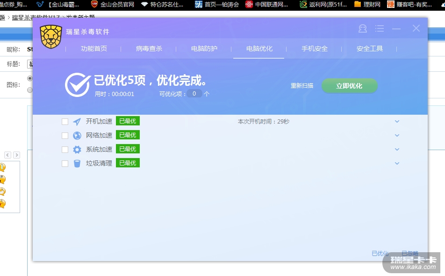Open the 金山会员官网 browser bookmark
The image size is (445, 276).
[112, 5]
